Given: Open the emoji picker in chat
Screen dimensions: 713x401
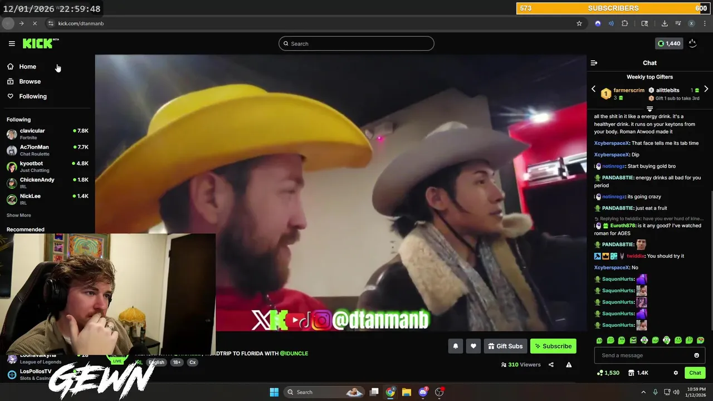Looking at the screenshot, I should pos(696,355).
